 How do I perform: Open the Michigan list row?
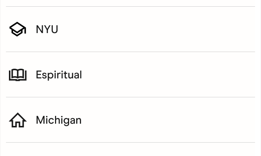tap(130, 120)
